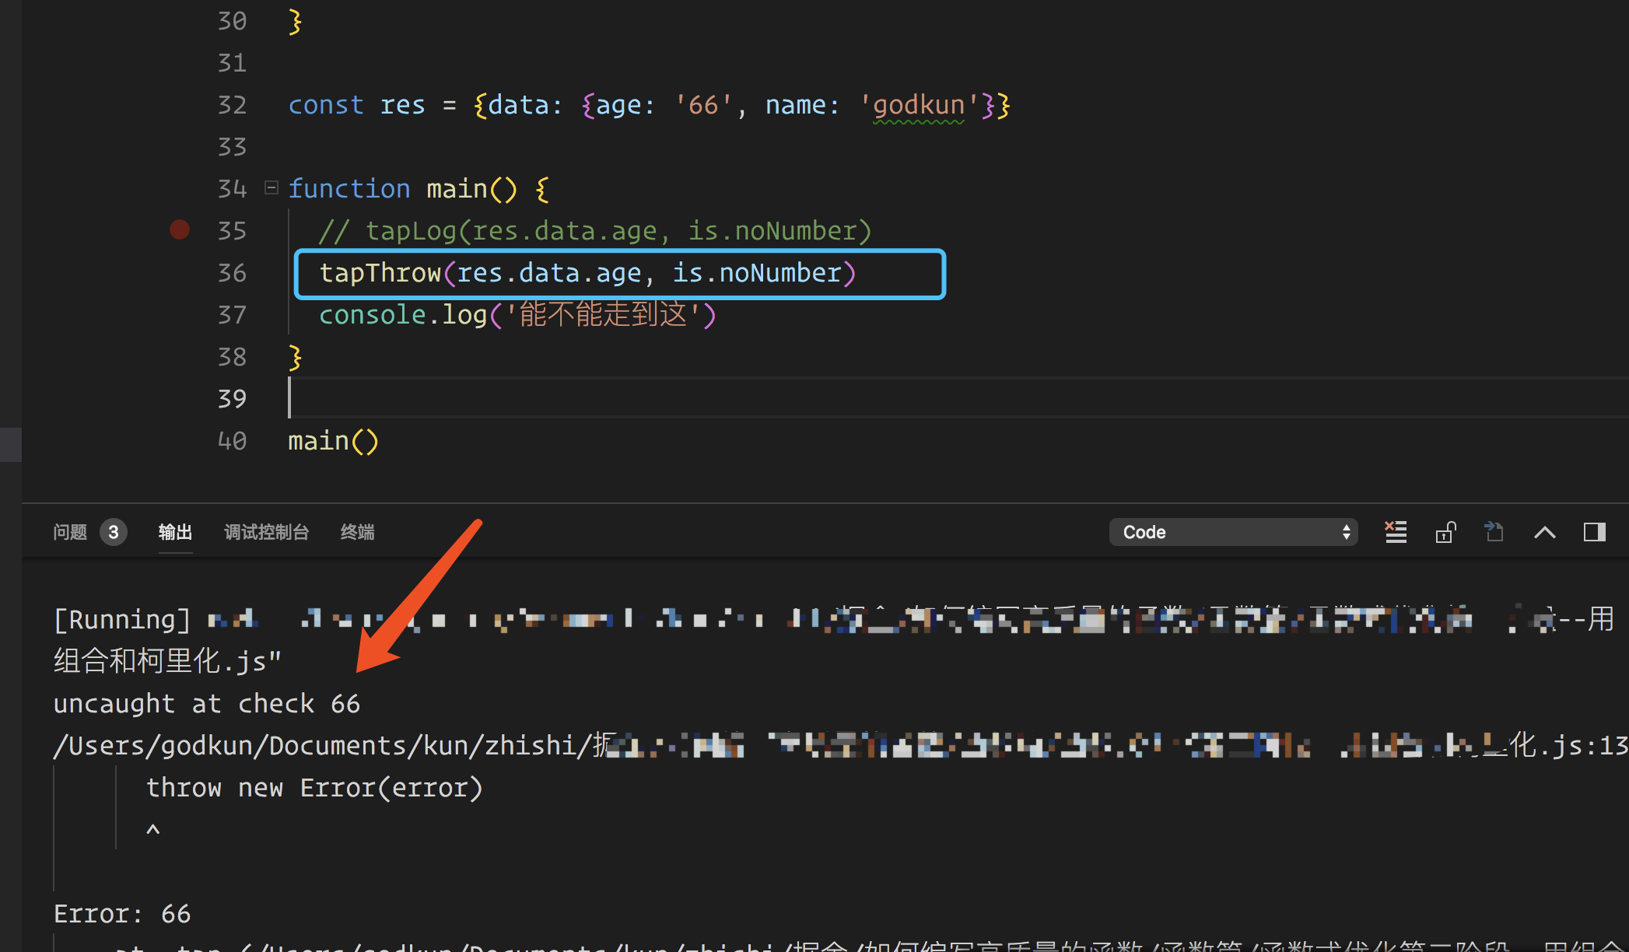Toggle breakpoint on line 35

180,230
